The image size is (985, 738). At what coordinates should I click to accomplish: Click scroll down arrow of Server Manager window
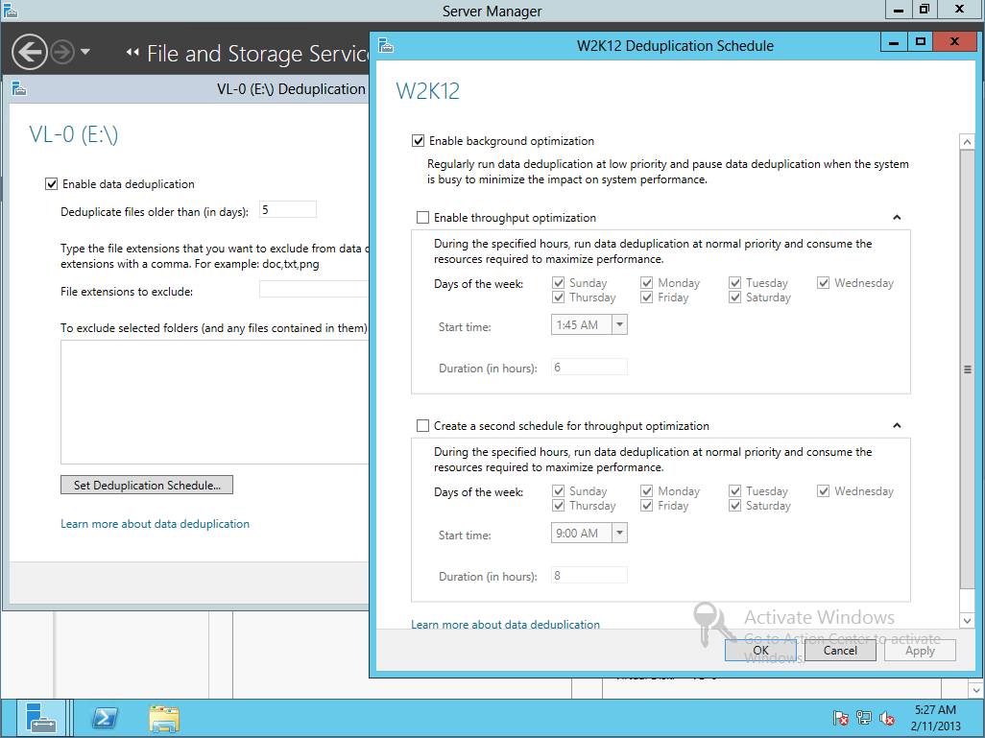(x=975, y=690)
